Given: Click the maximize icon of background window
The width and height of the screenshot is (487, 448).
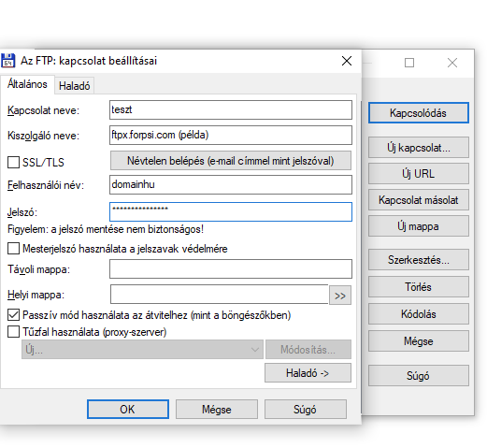Looking at the screenshot, I should [x=409, y=63].
